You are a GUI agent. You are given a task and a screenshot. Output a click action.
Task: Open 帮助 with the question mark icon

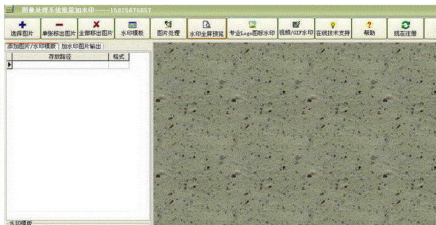369,28
